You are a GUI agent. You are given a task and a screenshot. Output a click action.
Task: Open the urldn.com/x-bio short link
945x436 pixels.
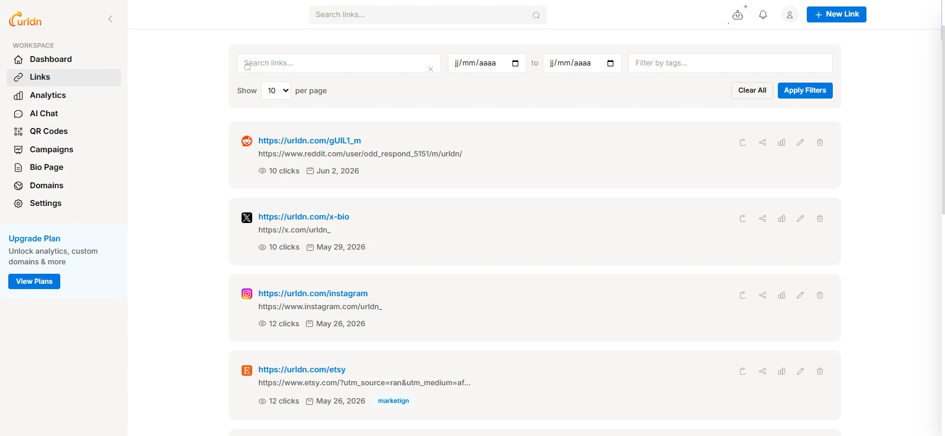(x=304, y=217)
